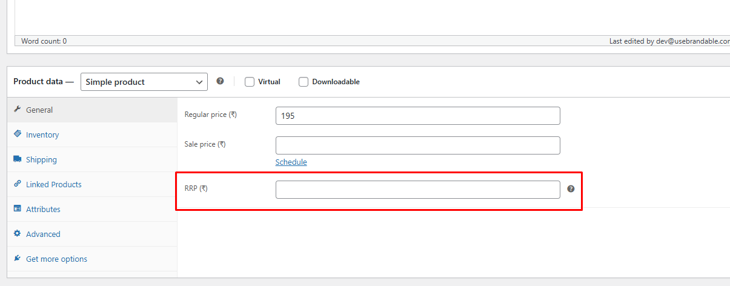
Task: Focus the Sale price field
Action: (418, 145)
